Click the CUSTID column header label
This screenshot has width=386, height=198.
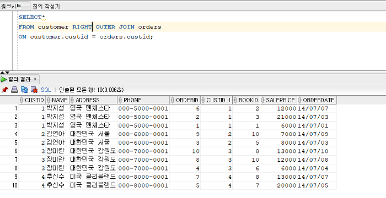click(x=34, y=100)
